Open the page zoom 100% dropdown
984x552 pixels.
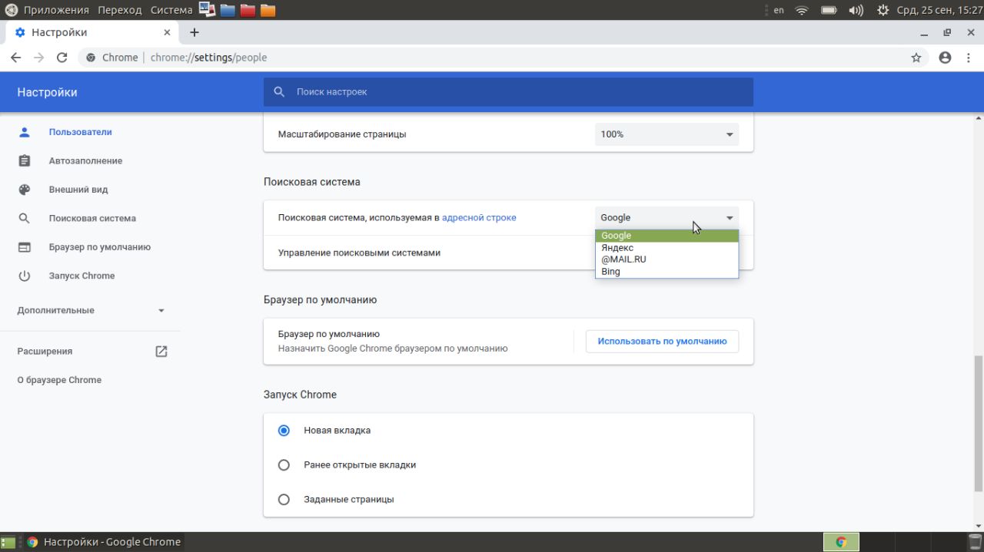(667, 134)
